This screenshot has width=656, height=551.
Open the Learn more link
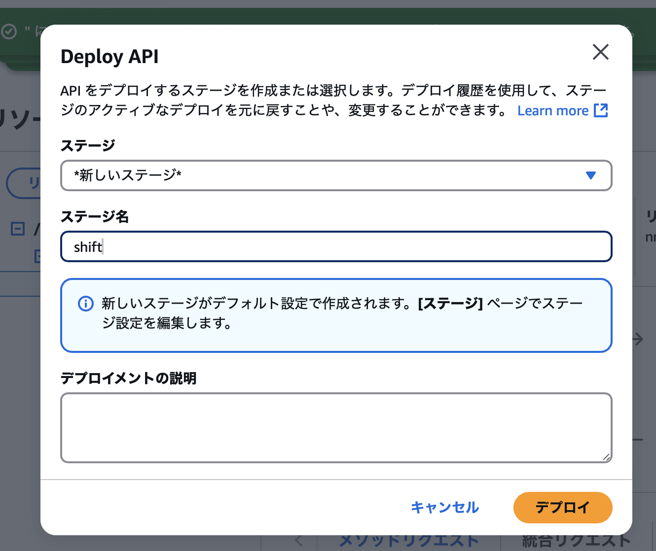coord(553,110)
